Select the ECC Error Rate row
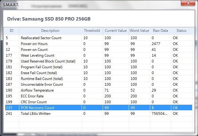Screen dimensions: 198x136 (x=99, y=96)
